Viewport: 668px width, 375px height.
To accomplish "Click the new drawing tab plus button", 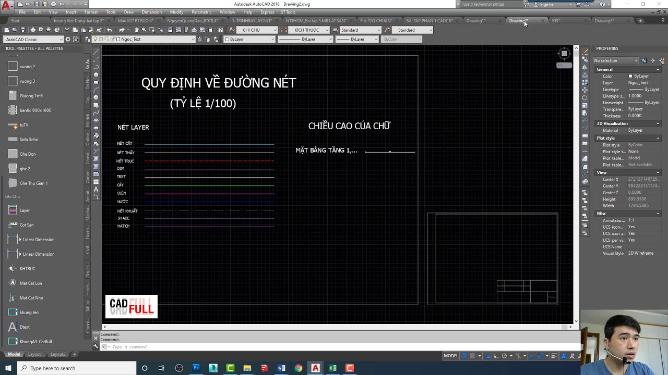I will point(640,21).
